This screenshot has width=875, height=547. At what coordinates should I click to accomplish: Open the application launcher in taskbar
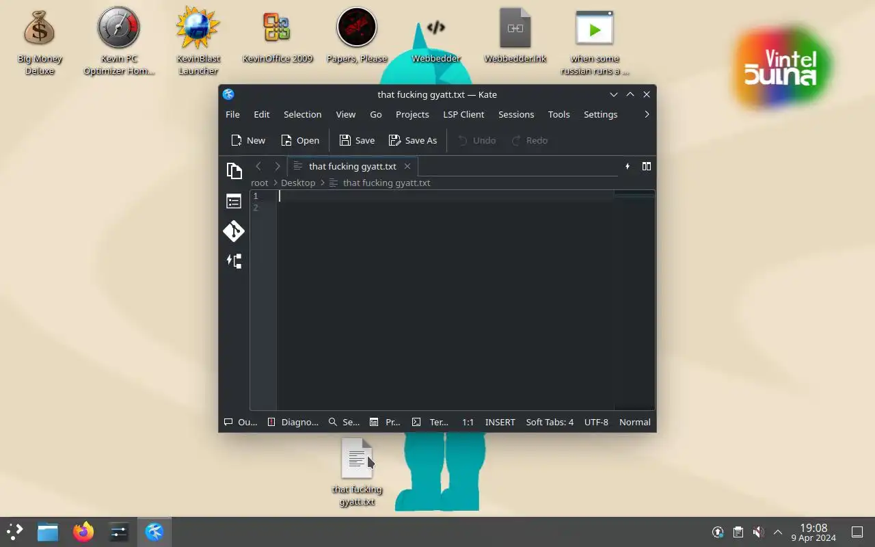tap(15, 531)
